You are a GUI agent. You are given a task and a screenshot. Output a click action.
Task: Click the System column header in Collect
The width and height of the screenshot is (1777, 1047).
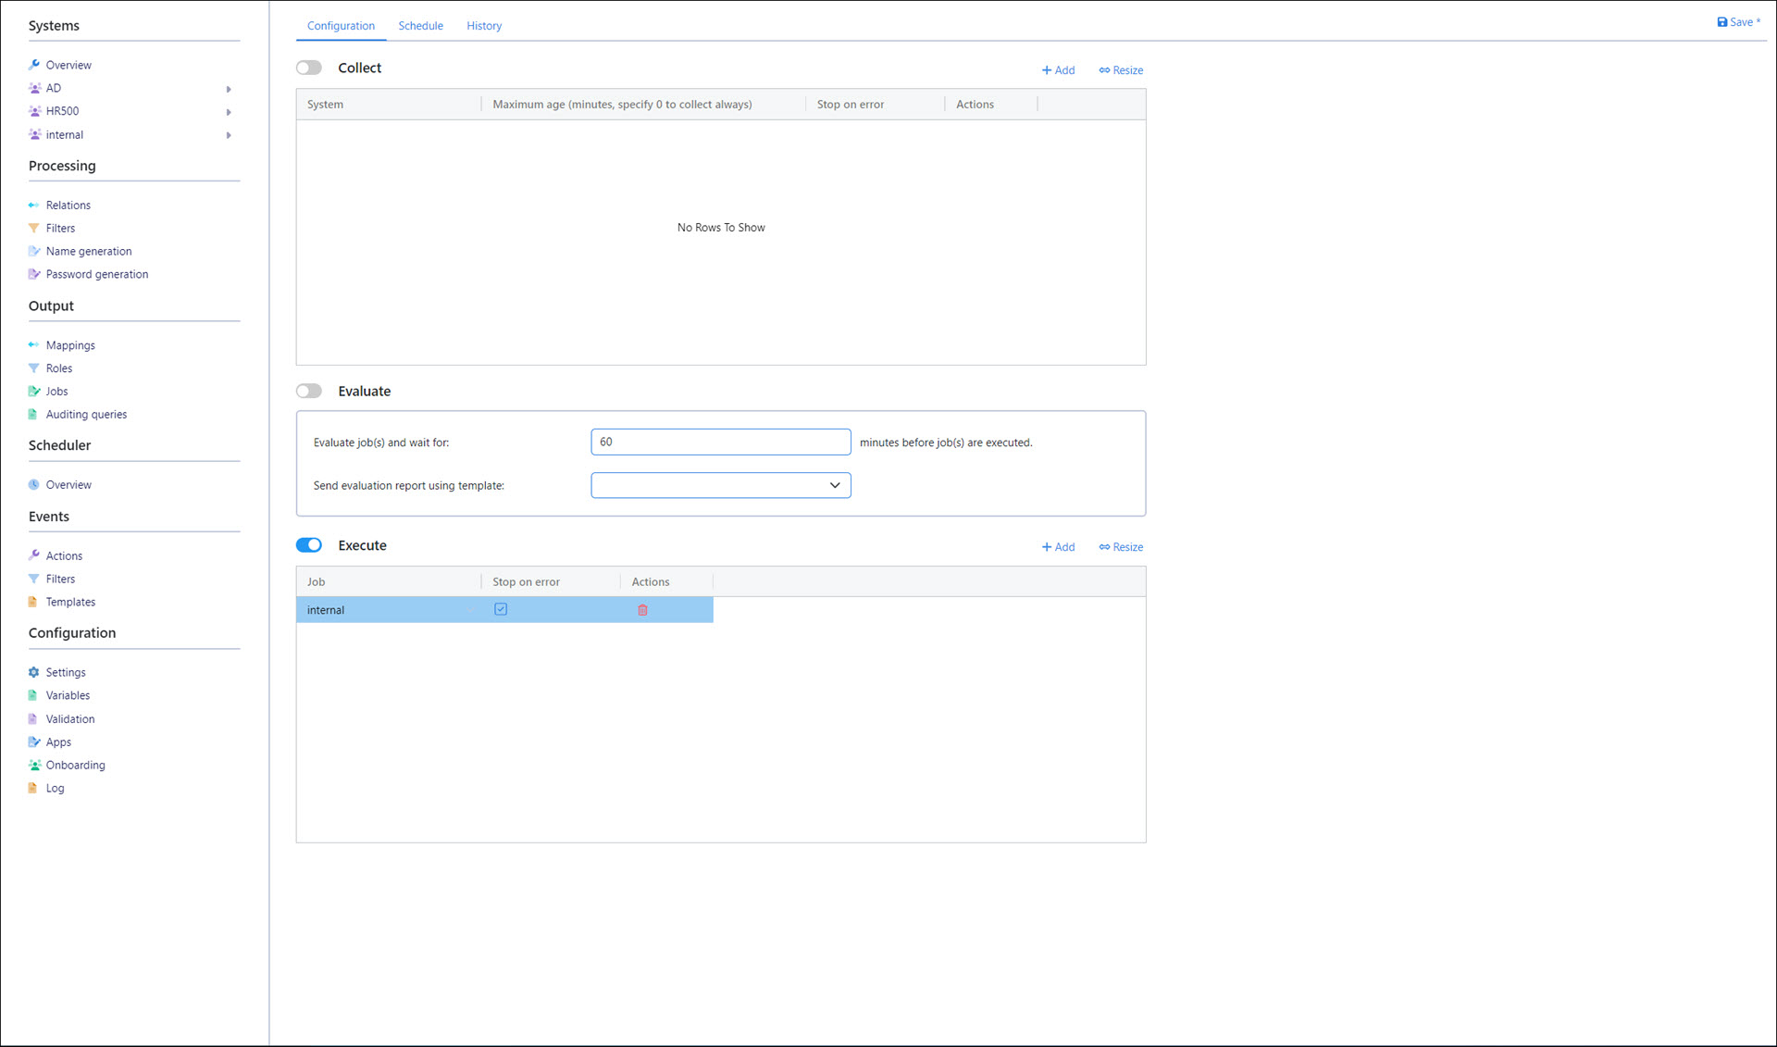(x=389, y=105)
